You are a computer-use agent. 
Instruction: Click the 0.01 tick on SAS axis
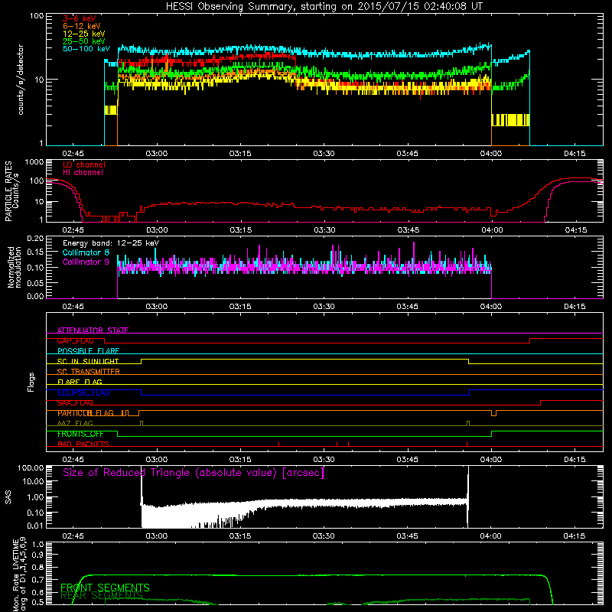[35, 526]
